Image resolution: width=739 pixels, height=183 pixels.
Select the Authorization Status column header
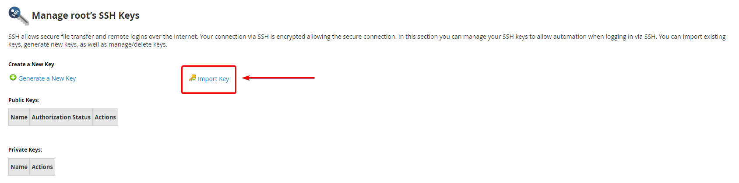(x=61, y=117)
